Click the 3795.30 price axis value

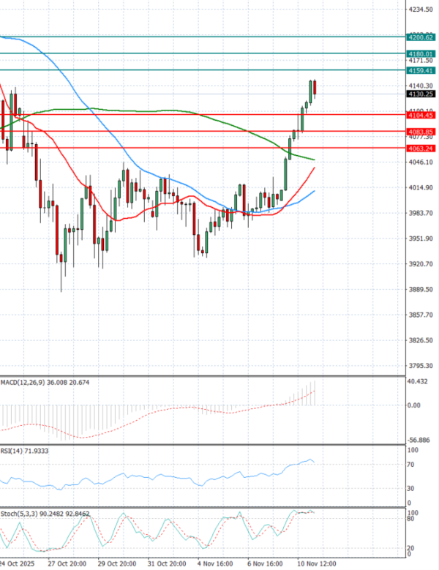click(421, 366)
